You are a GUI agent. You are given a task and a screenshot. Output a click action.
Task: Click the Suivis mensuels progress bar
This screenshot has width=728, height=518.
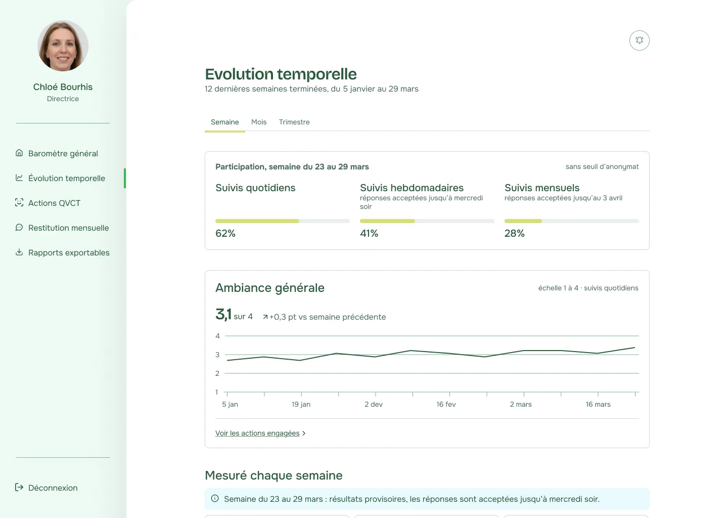[x=572, y=221]
